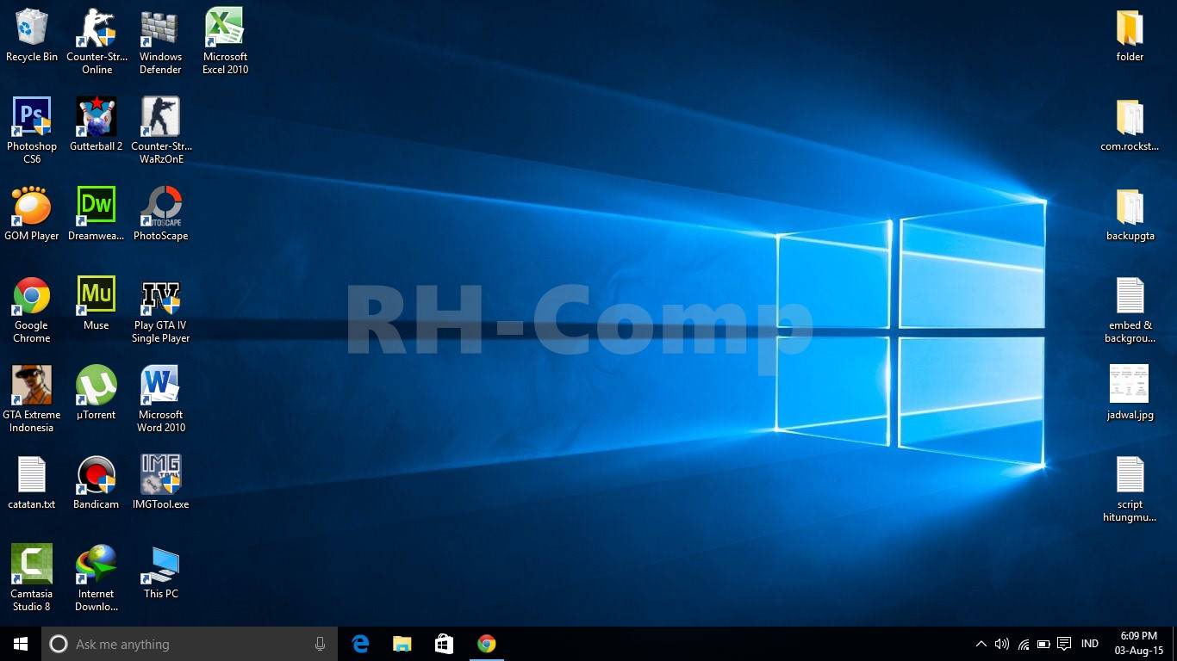Open the Action Center notifications
The height and width of the screenshot is (661, 1177).
point(1064,644)
